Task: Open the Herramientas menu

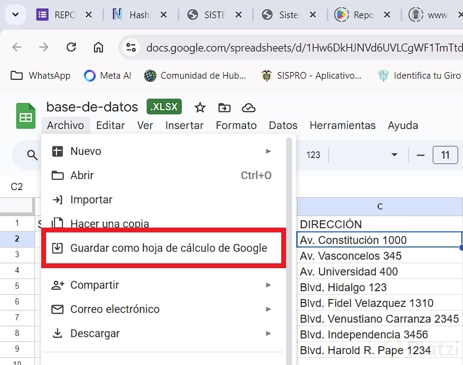Action: click(x=342, y=125)
